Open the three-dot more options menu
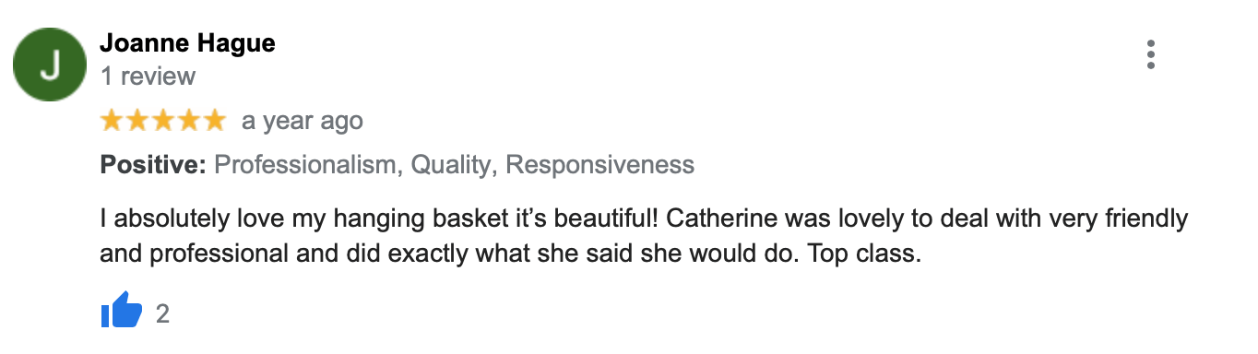Screen dimensions: 1258x354 (x=1150, y=54)
